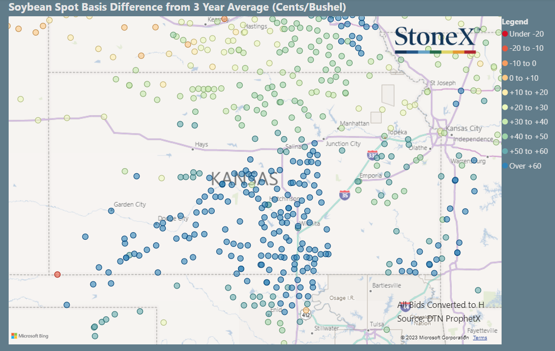Click the orange marker just north of Enid
The width and height of the screenshot is (555, 351).
(x=306, y=310)
